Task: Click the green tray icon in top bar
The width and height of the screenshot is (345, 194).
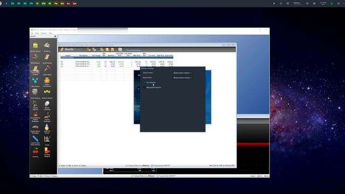Action: pos(332,3)
